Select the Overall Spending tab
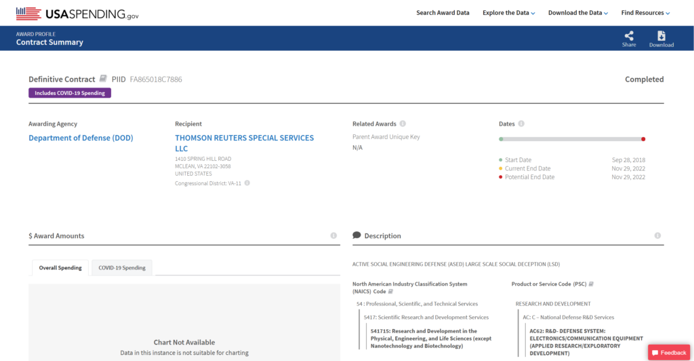Viewport: 694px width, 361px height. 60,267
